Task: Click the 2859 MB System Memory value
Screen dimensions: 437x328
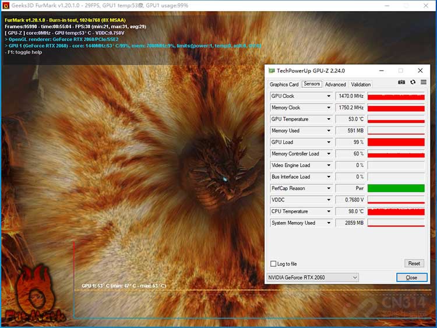Action: coord(350,223)
